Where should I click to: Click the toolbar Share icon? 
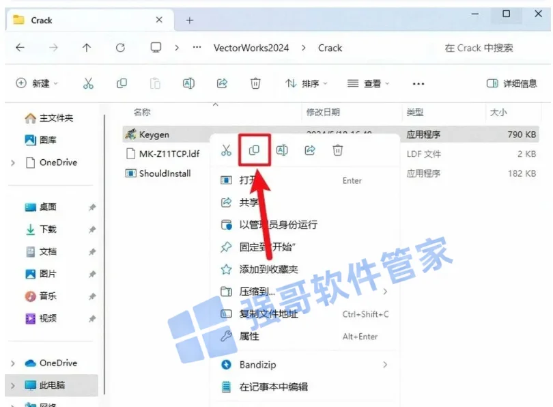(222, 83)
